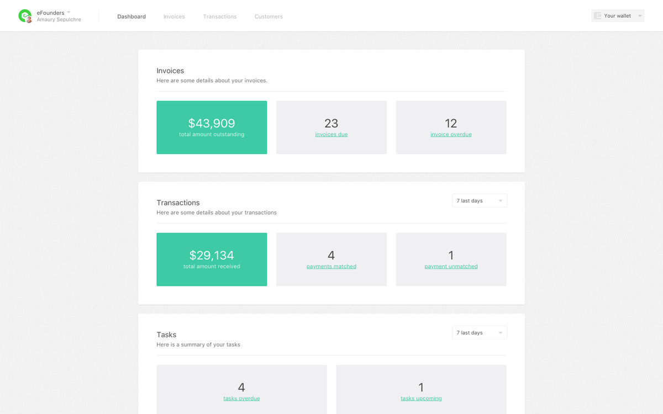Click the Invoices section heading
The image size is (663, 414).
coord(170,71)
